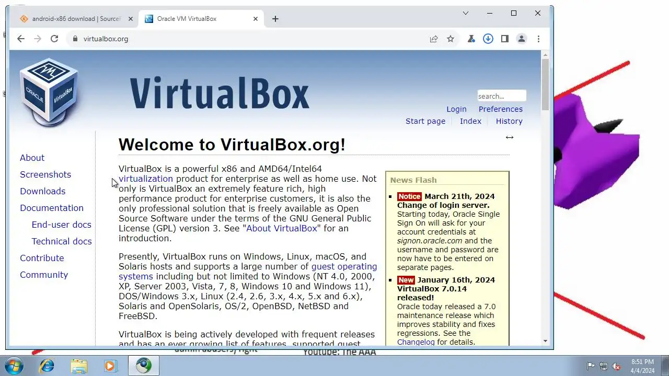Open Internet Explorer from the taskbar
Screen dimensions: 669x376
[x=47, y=366]
